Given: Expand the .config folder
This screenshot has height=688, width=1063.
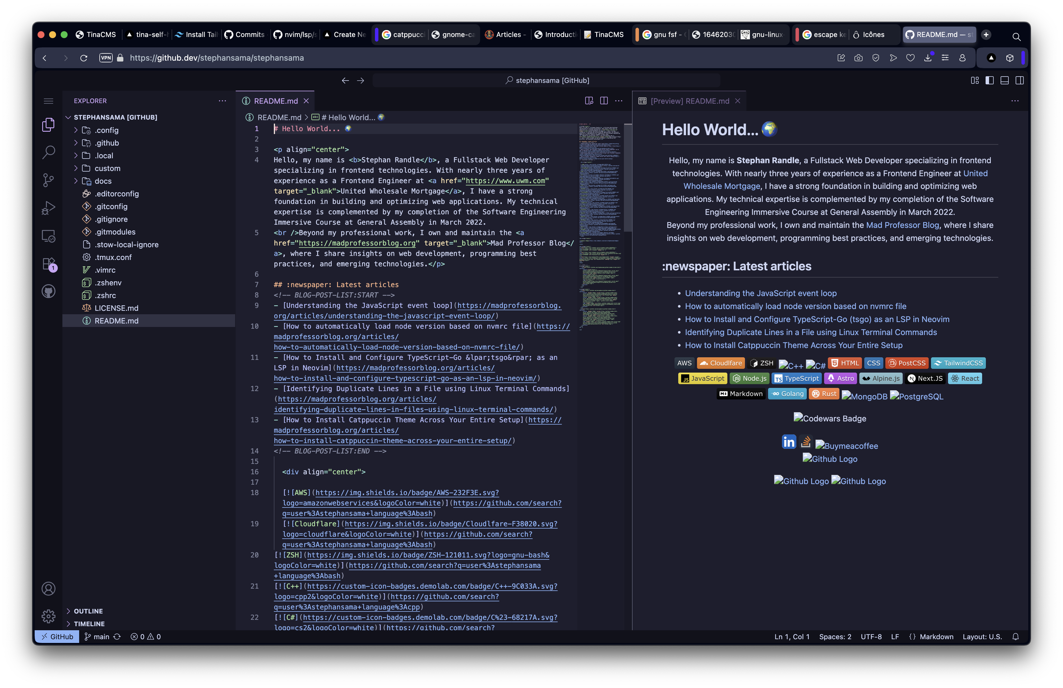Looking at the screenshot, I should click(149, 130).
